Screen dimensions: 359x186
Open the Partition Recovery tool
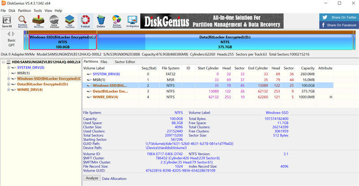pos(22,21)
